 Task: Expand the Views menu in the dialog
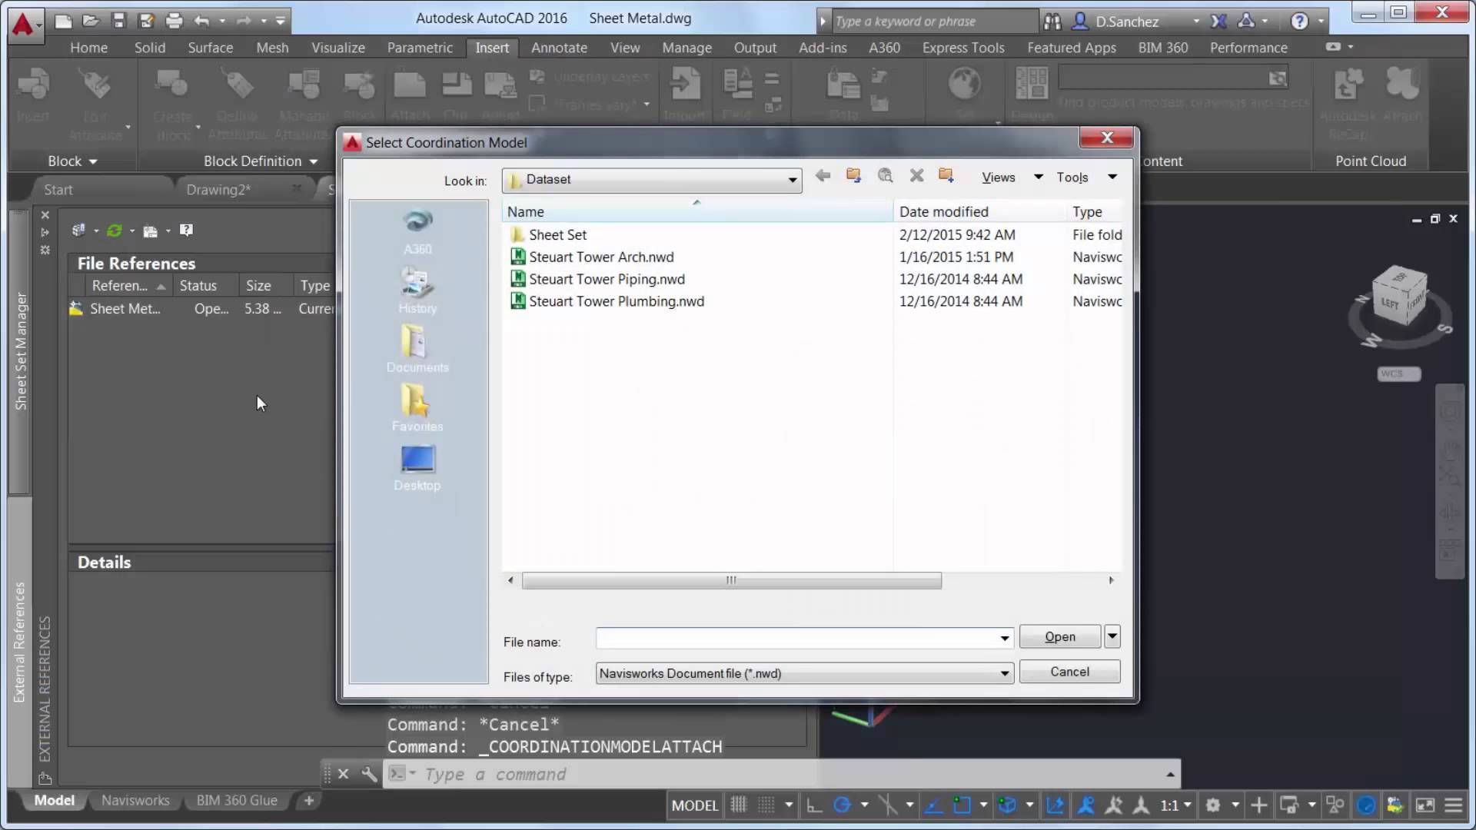pyautogui.click(x=1010, y=177)
